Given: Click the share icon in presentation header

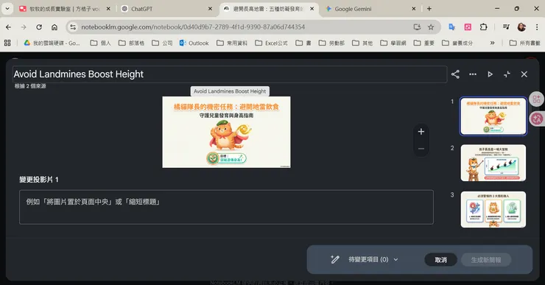Looking at the screenshot, I should point(455,74).
